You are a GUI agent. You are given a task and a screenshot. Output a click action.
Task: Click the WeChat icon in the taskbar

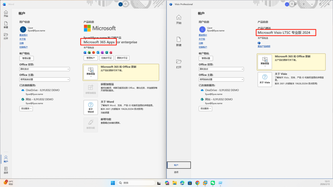[213, 183]
